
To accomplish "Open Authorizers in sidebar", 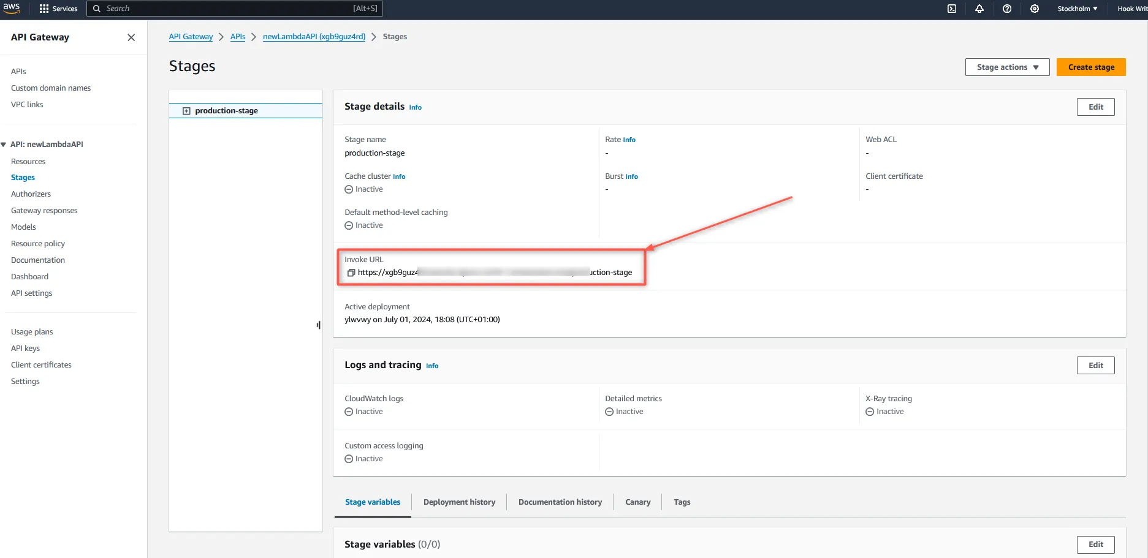I will tap(31, 194).
